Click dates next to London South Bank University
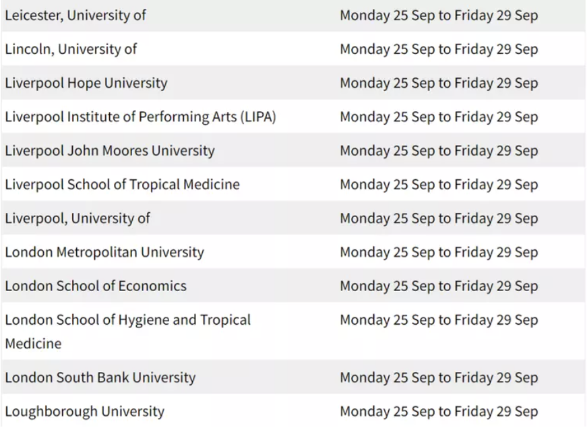Screen dimensions: 587x434 click(x=439, y=377)
